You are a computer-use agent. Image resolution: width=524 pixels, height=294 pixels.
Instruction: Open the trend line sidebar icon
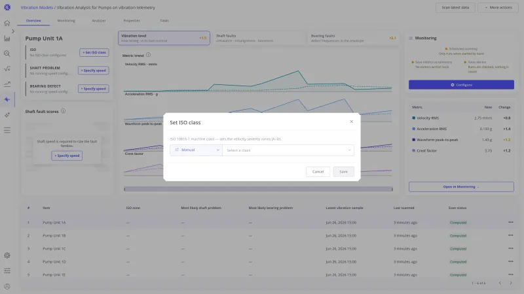[x=7, y=84]
